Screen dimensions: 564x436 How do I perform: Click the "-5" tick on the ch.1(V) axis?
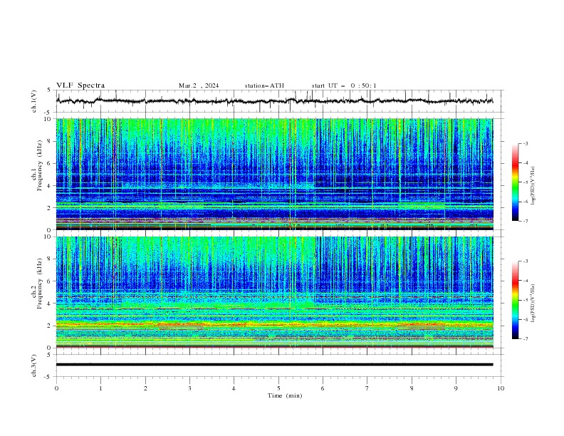pos(48,113)
